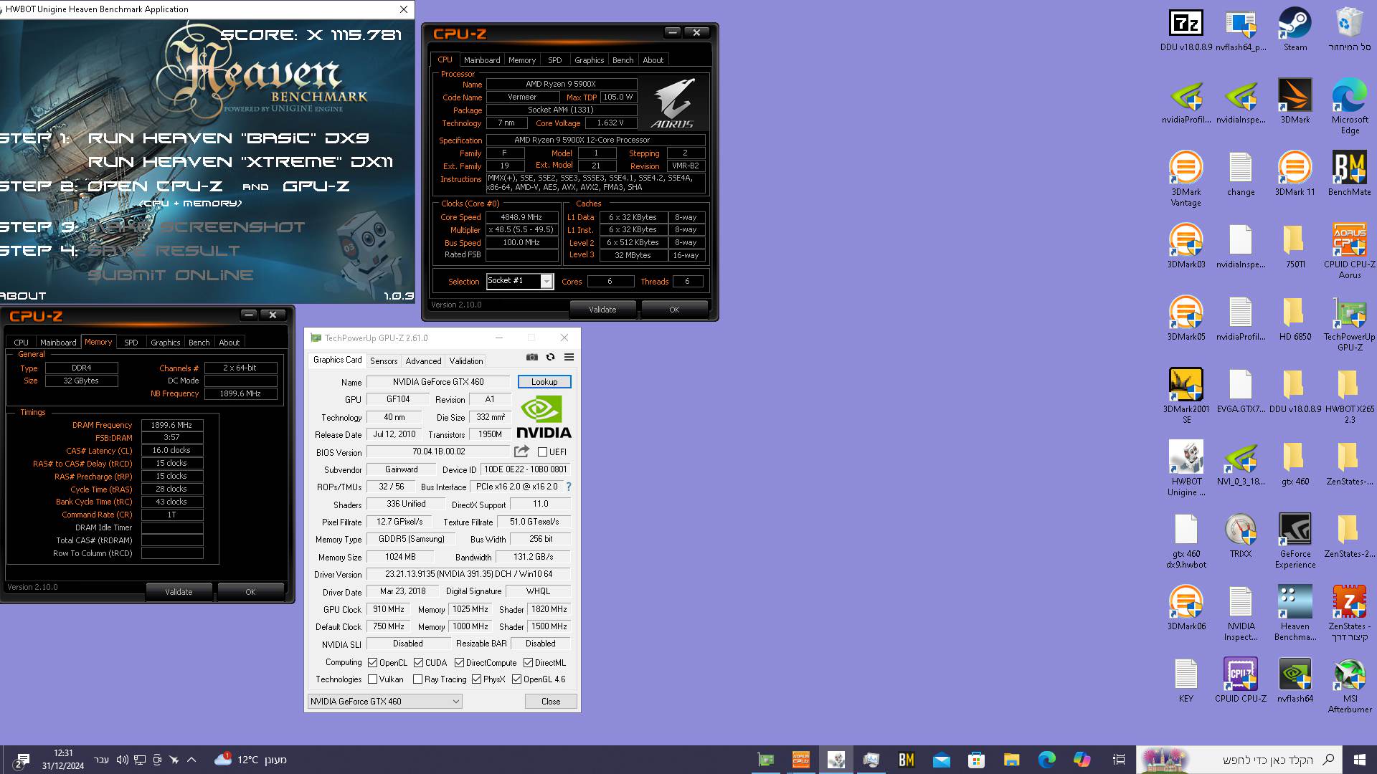The image size is (1377, 774).
Task: Click the Lookup button in GPU-Z
Action: (544, 382)
